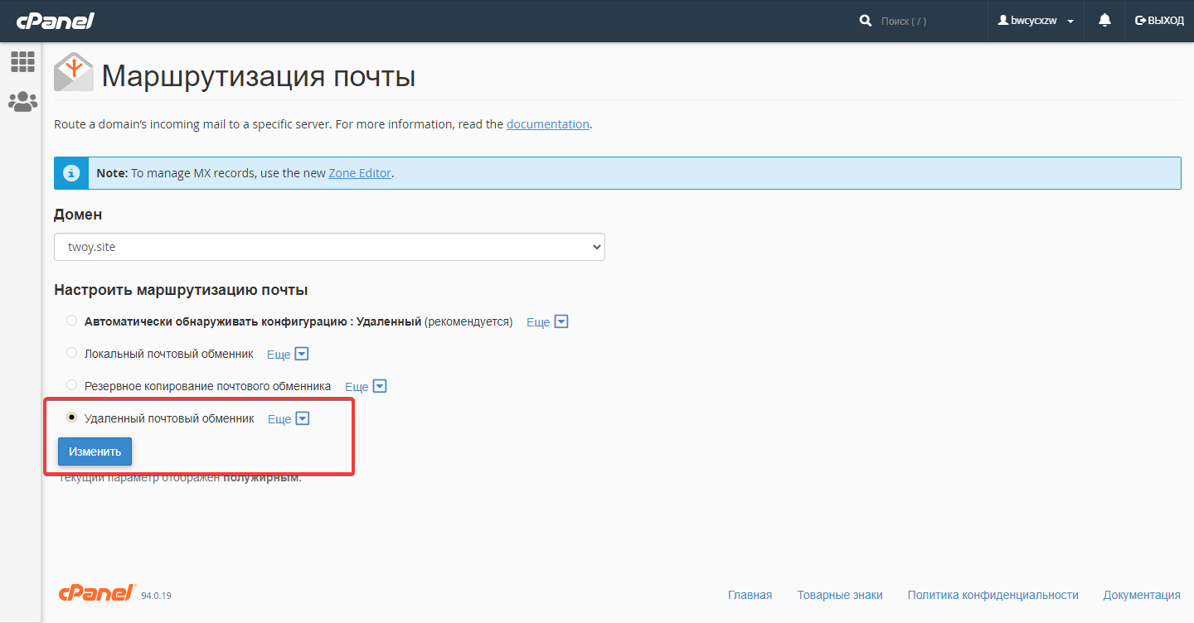The width and height of the screenshot is (1194, 623).
Task: Open footer Товарные знаки link
Action: click(x=840, y=595)
